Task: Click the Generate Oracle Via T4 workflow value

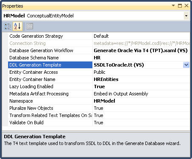Action: pyautogui.click(x=141, y=50)
